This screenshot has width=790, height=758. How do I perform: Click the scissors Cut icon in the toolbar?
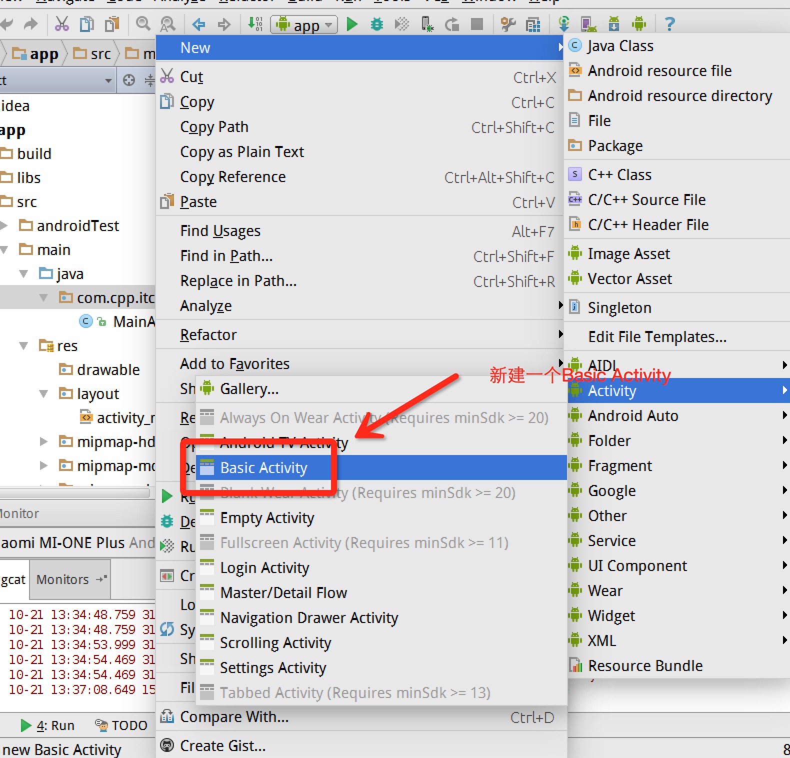pos(62,23)
